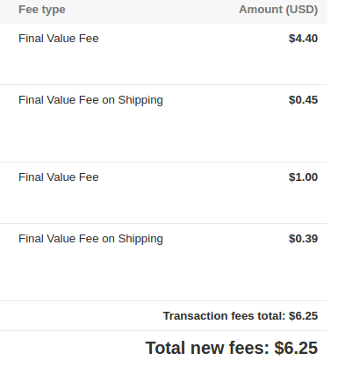The image size is (345, 375).
Task: Click the $0.39 shipping fee amount
Action: (x=303, y=239)
